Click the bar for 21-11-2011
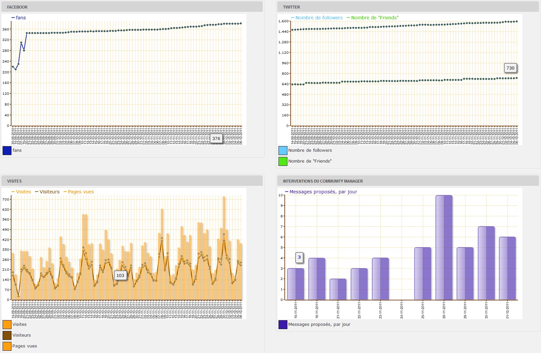Image resolution: width=541 pixels, height=353 pixels. click(x=338, y=289)
